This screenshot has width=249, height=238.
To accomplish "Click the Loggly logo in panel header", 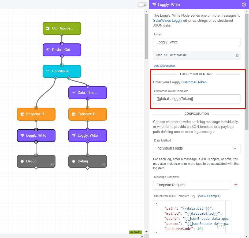I will click(x=154, y=5).
